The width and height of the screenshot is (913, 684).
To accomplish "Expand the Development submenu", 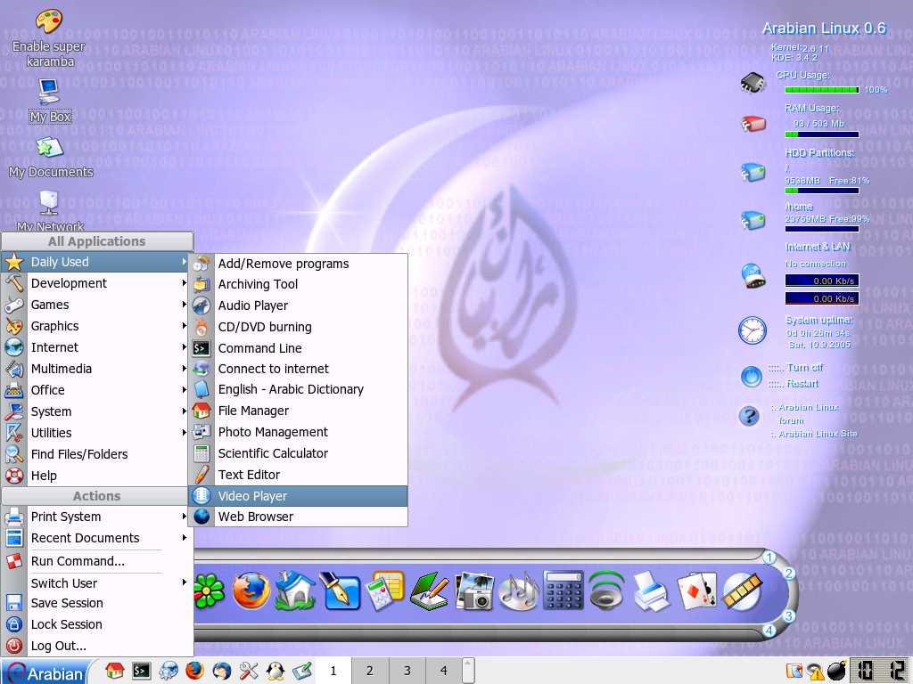I will tap(96, 283).
